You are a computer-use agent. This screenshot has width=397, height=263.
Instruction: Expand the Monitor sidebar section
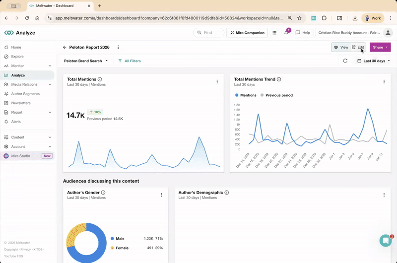pos(50,66)
